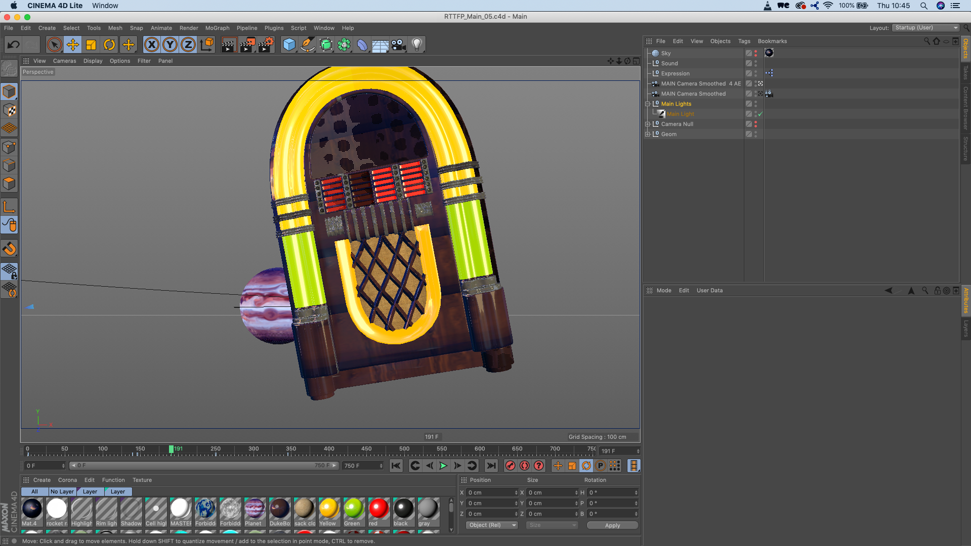This screenshot has width=971, height=546.
Task: Select the No Layer material tab
Action: pos(62,491)
